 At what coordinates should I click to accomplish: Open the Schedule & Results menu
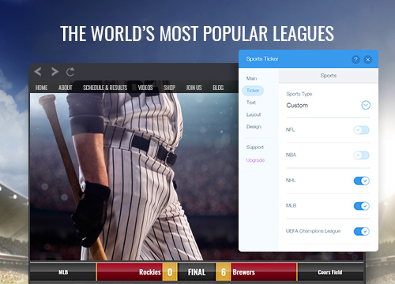(x=105, y=88)
